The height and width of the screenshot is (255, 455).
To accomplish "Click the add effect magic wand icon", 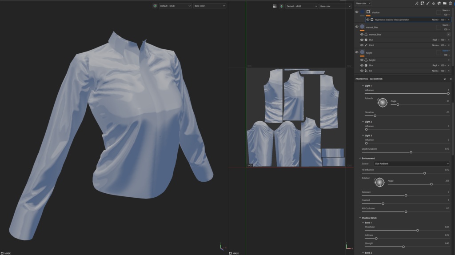I will [x=417, y=3].
